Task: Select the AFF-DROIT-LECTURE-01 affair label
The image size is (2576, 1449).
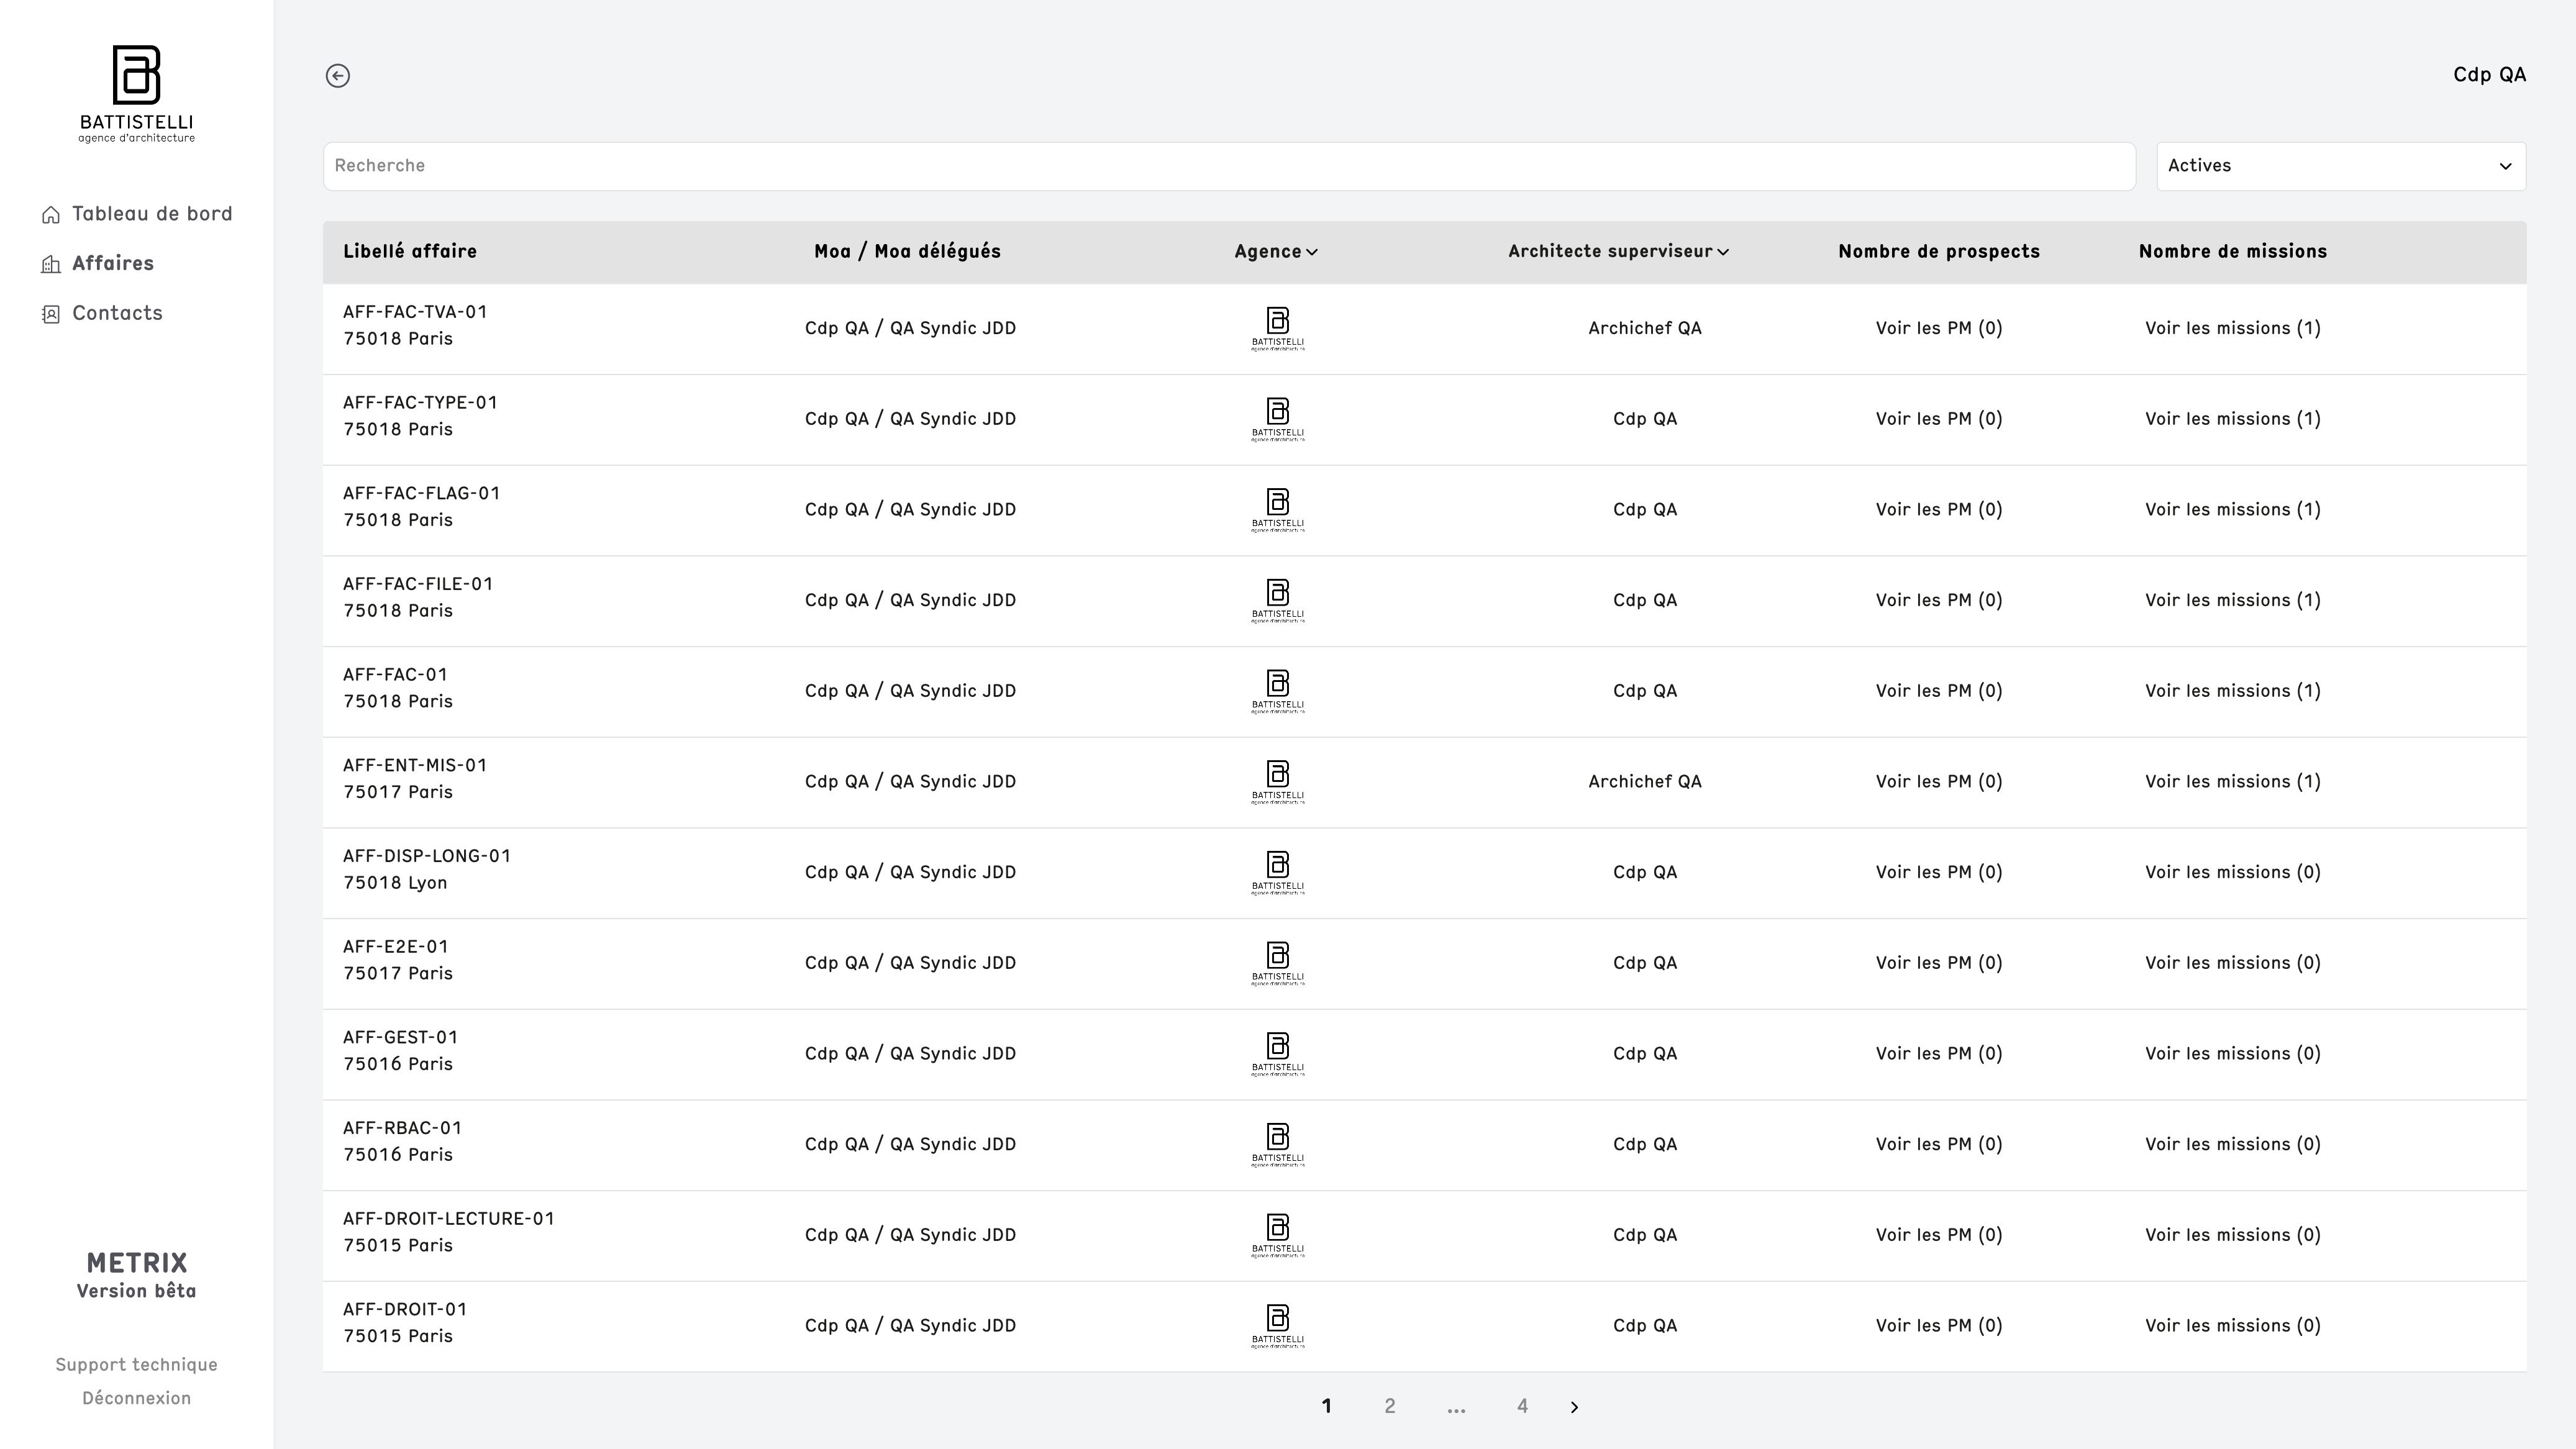Action: [x=449, y=1219]
